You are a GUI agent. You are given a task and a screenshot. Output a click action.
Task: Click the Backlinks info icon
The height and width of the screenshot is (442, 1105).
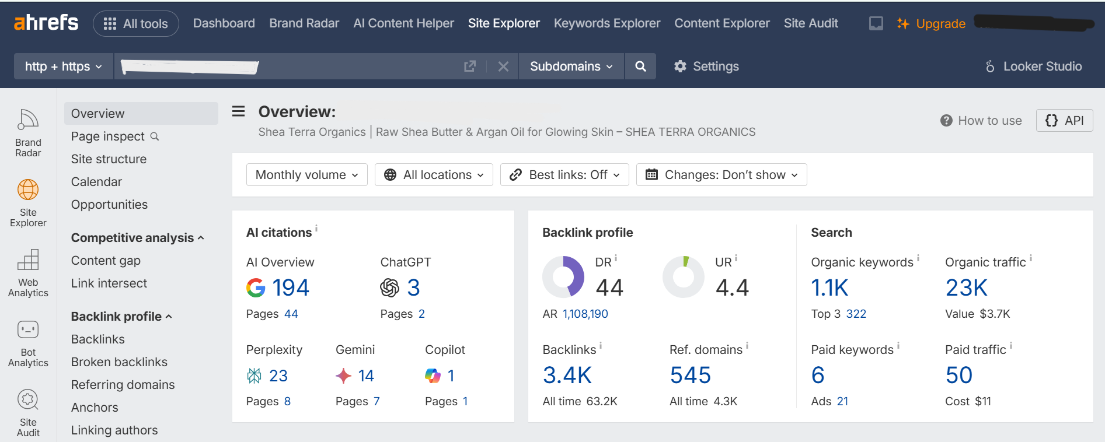click(601, 345)
